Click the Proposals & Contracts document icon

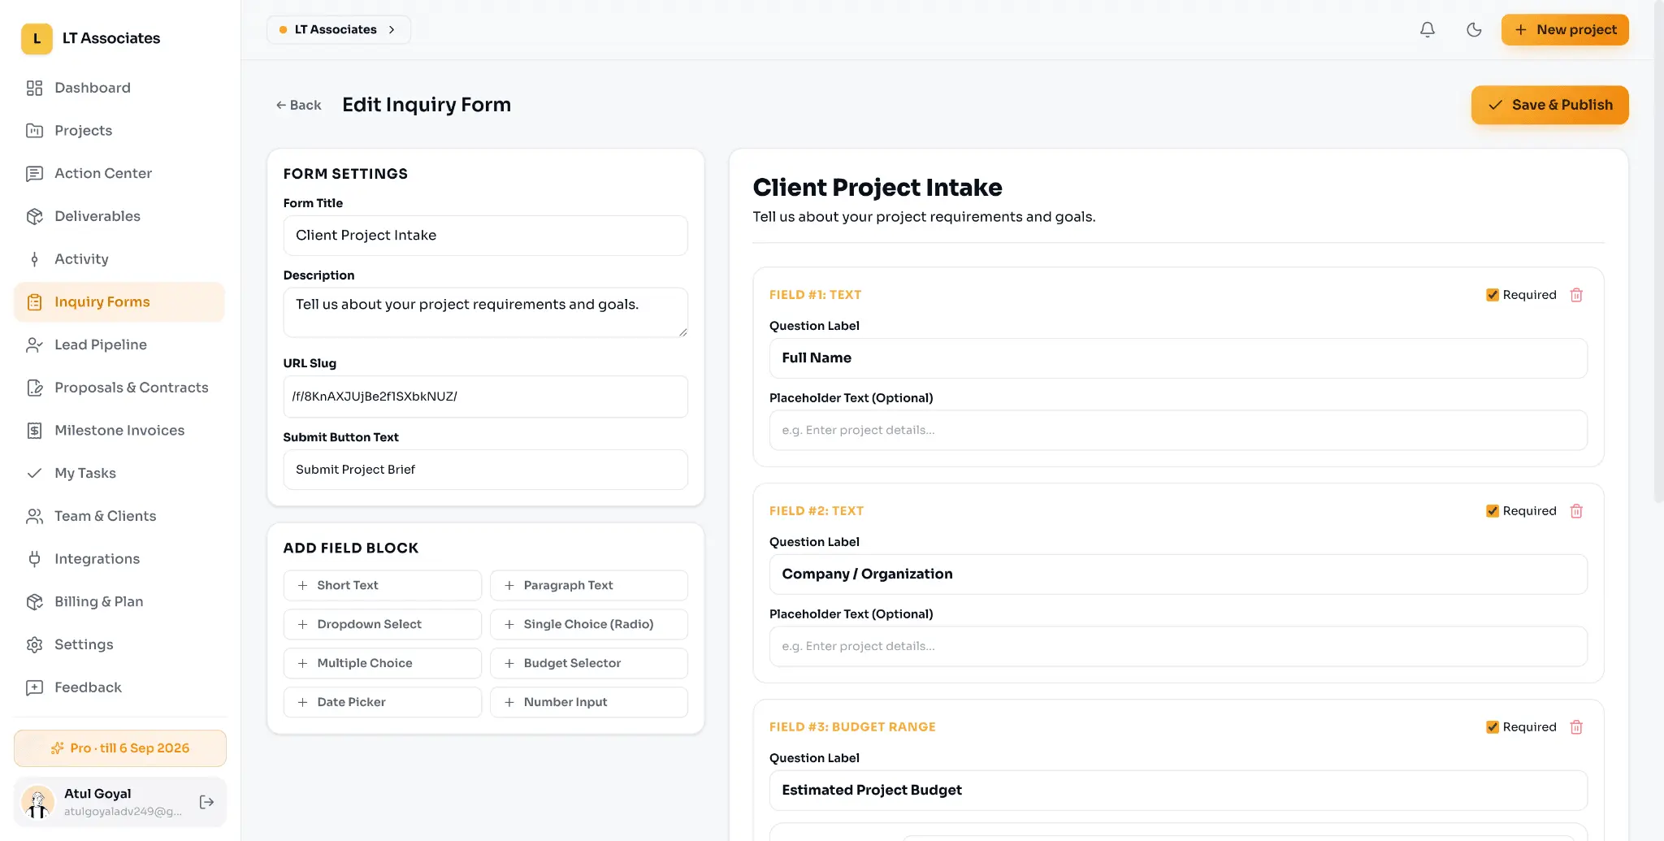(34, 388)
